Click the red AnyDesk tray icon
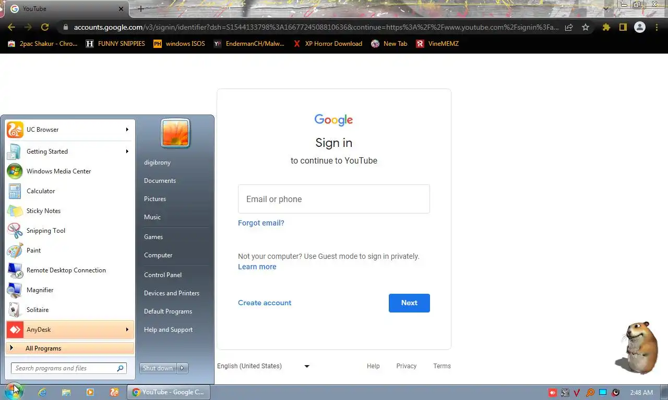 553,393
